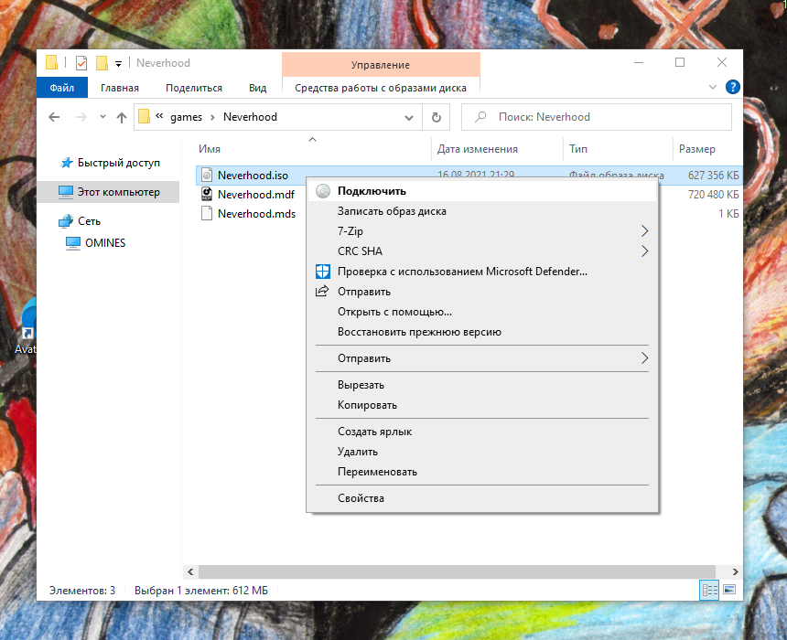Open Средства работы с образами диска tab
Viewport: 787px width, 640px height.
(x=381, y=88)
